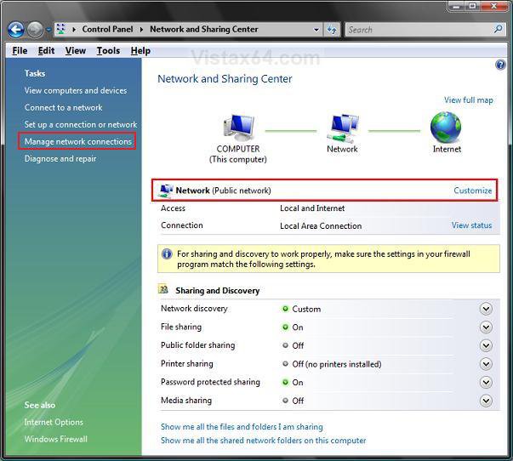Image resolution: width=513 pixels, height=461 pixels.
Task: Expand the Public folder sharing settings
Action: tap(486, 345)
